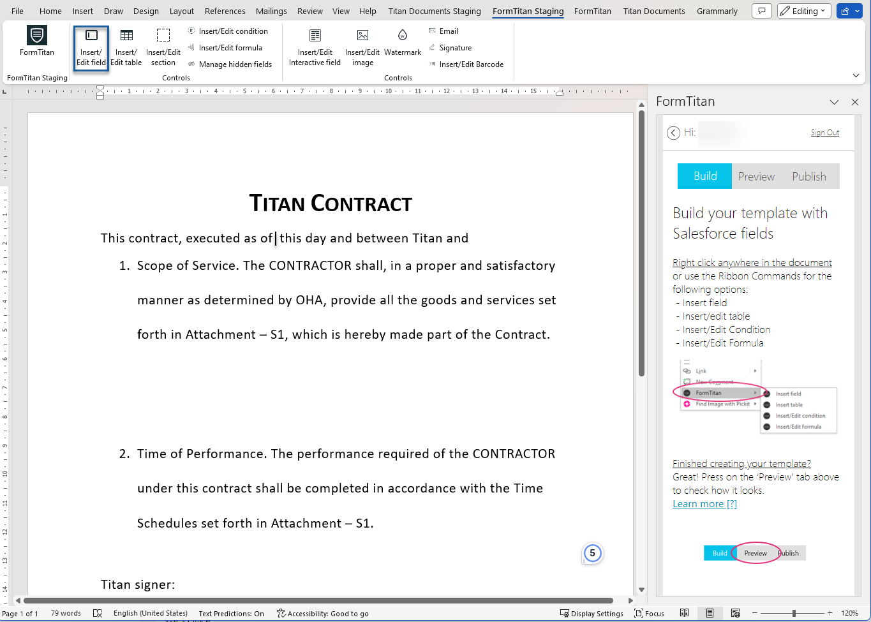
Task: Close the FormTitan task pane
Action: (x=855, y=102)
